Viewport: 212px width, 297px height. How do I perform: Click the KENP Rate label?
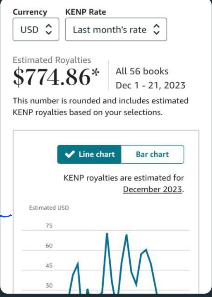click(x=86, y=12)
